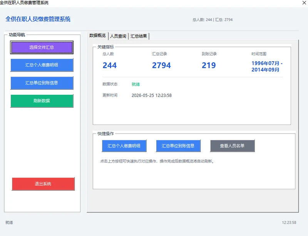This screenshot has width=308, height=236.
Task: Click the purple 选择文件汇总 button
Action: tap(42, 47)
